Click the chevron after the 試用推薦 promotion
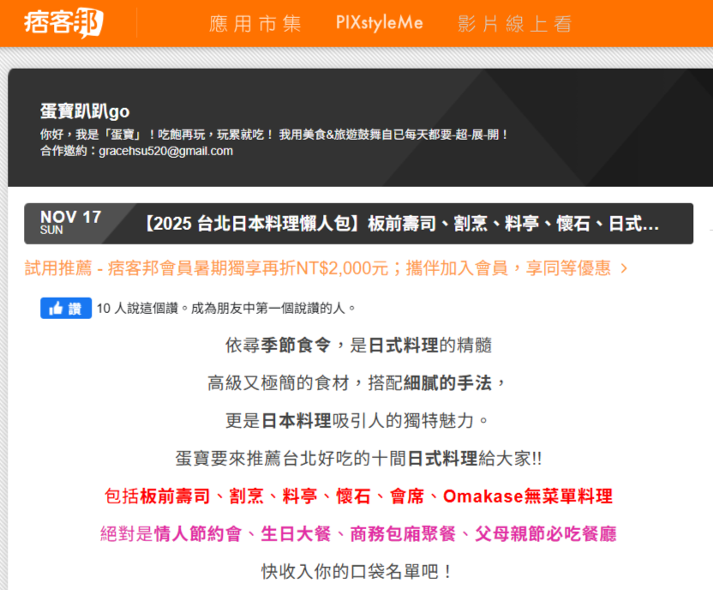Viewport: 713px width, 590px height. tap(624, 268)
